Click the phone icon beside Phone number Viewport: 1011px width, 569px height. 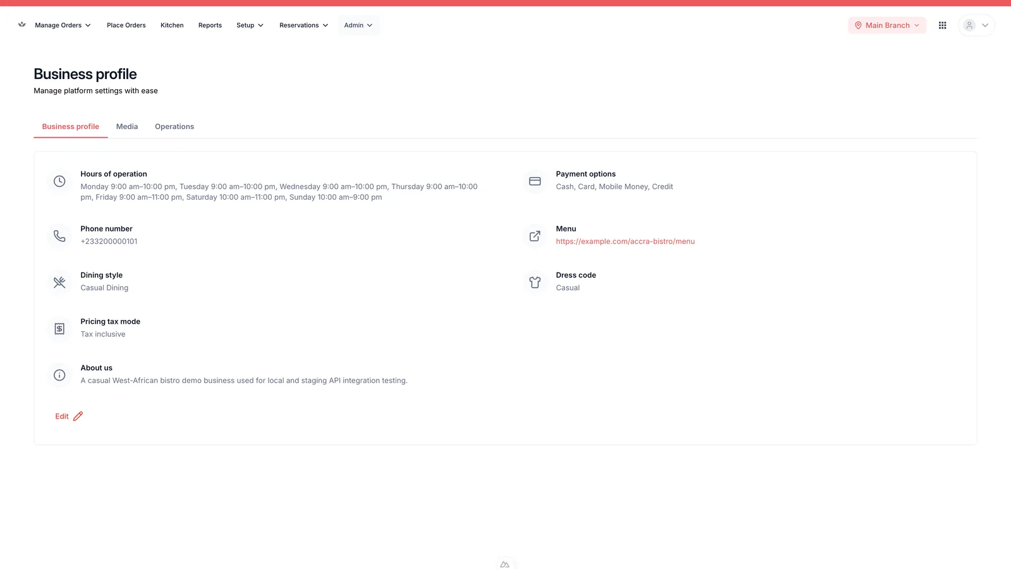tap(59, 236)
